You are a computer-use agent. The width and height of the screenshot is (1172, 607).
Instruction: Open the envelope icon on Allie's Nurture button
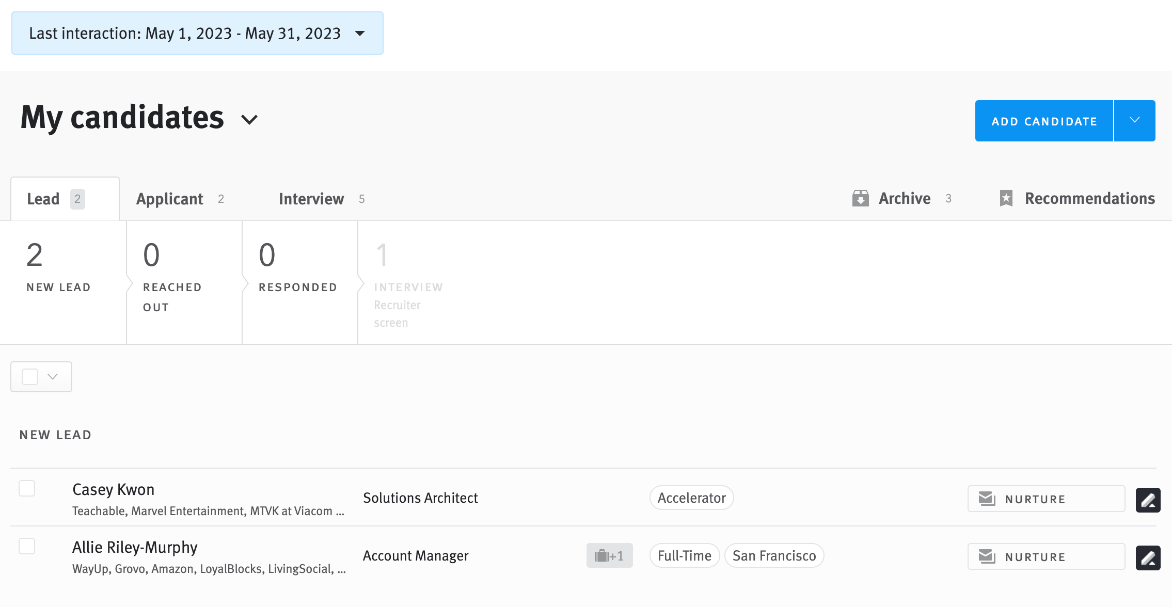[x=986, y=556]
